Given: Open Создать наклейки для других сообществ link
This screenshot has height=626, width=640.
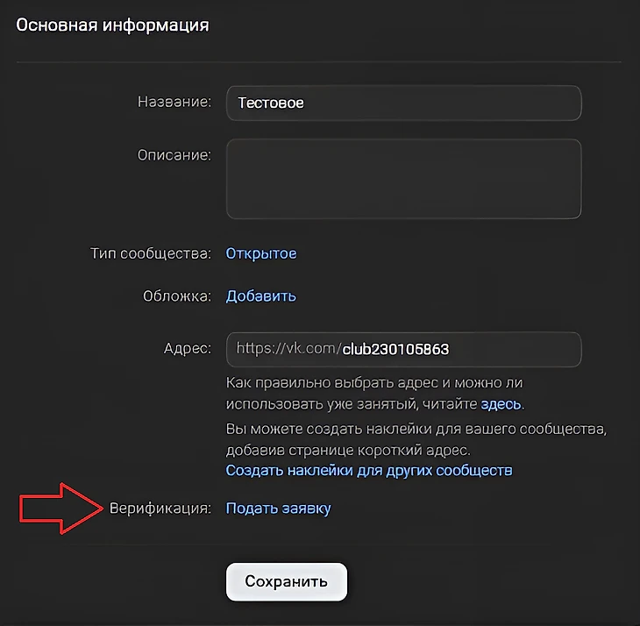Looking at the screenshot, I should pos(369,470).
